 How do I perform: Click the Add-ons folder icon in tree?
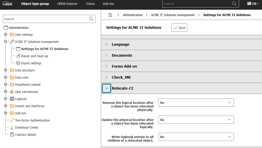[x=12, y=113]
